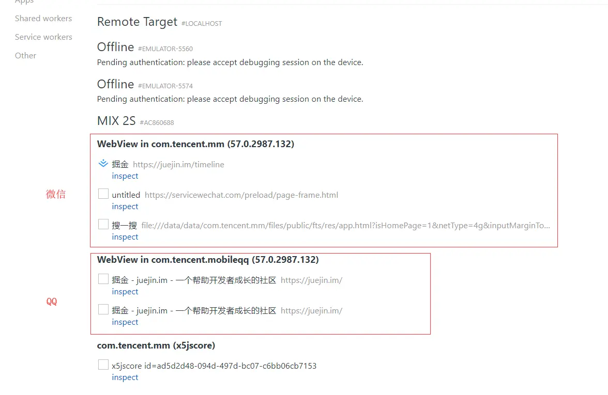The width and height of the screenshot is (608, 395).
Task: Click favicon placeholder box for 搜一搜 page
Action: click(x=103, y=224)
